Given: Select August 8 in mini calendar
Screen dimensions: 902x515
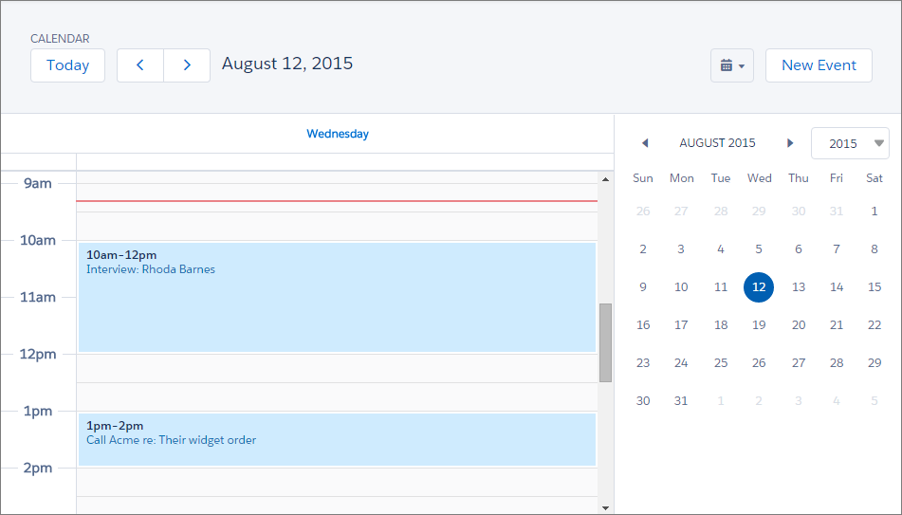Looking at the screenshot, I should coord(874,249).
